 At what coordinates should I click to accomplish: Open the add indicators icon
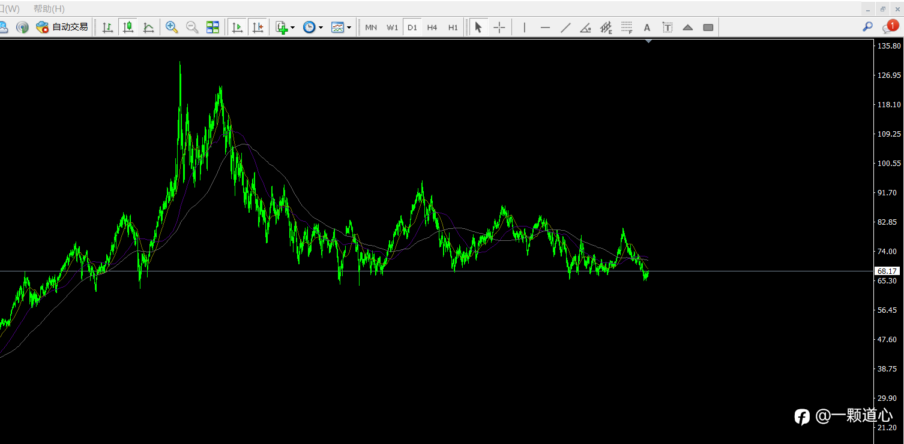tap(282, 27)
